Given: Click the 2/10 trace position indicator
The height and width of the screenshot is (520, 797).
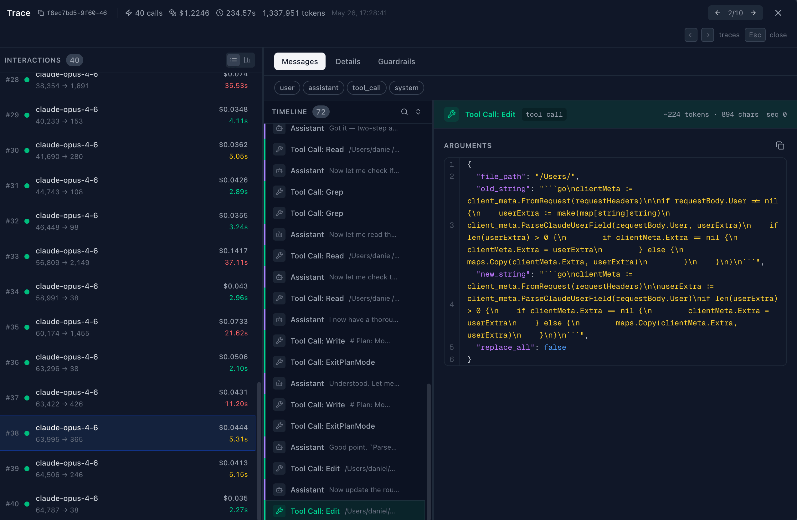Looking at the screenshot, I should pyautogui.click(x=735, y=13).
